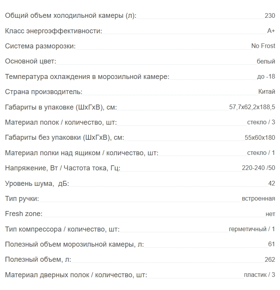Viewport: 280px width, 290px height.
Task: Select the 'Китай' country value
Action: (267, 91)
